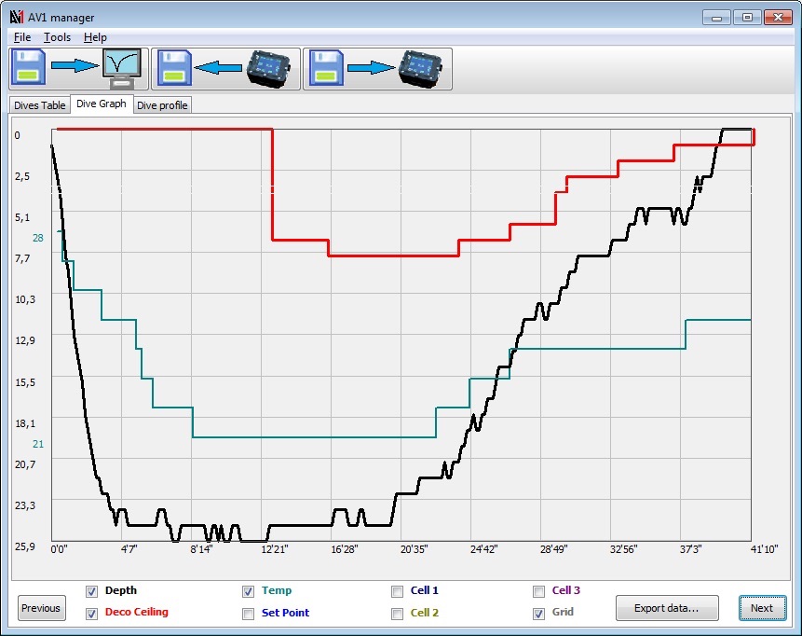Image resolution: width=802 pixels, height=636 pixels.
Task: Click the 41'10" time axis label
Action: click(764, 549)
